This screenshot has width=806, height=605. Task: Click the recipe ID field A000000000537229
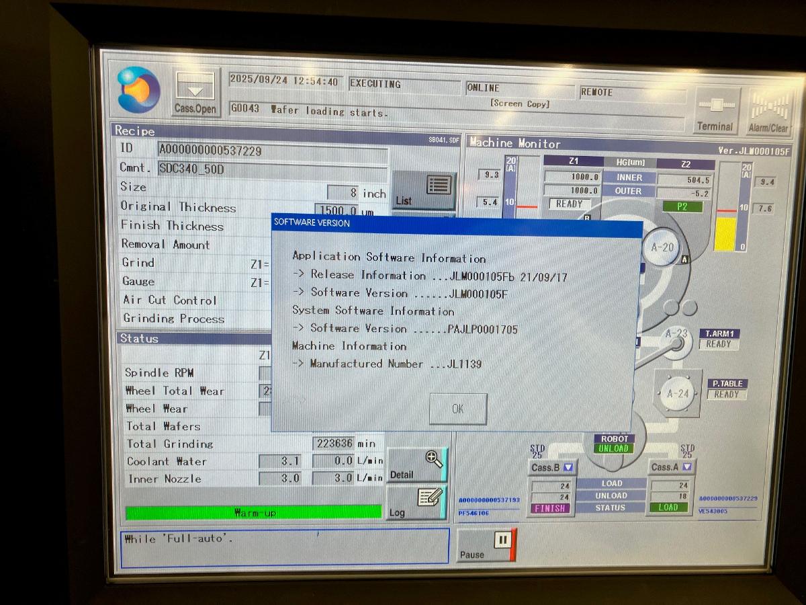pyautogui.click(x=272, y=150)
